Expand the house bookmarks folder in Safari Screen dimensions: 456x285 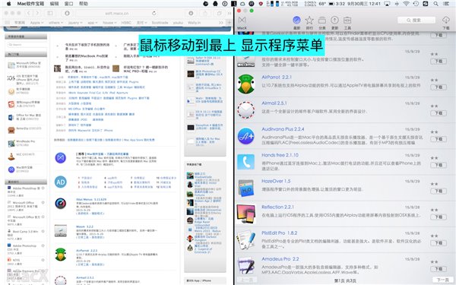pos(109,22)
